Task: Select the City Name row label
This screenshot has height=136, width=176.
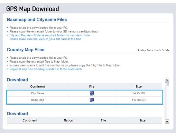Action: [x=38, y=93]
